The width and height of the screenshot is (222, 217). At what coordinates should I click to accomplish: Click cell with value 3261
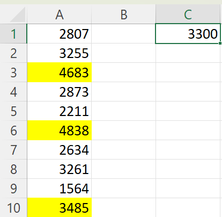(x=60, y=169)
